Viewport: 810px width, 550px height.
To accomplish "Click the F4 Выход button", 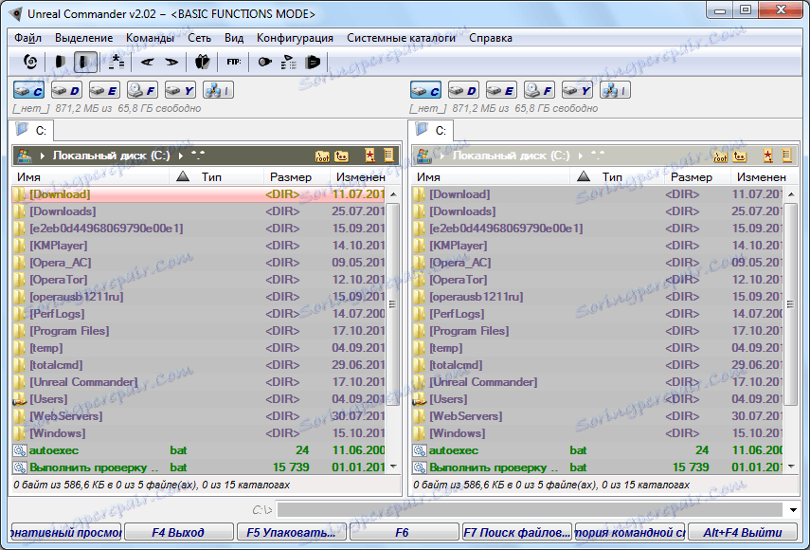I will [x=178, y=532].
